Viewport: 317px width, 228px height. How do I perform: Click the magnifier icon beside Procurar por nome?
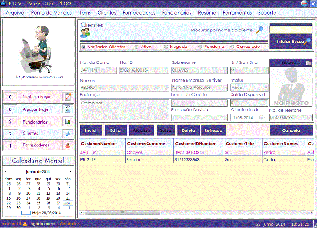pyautogui.click(x=259, y=30)
